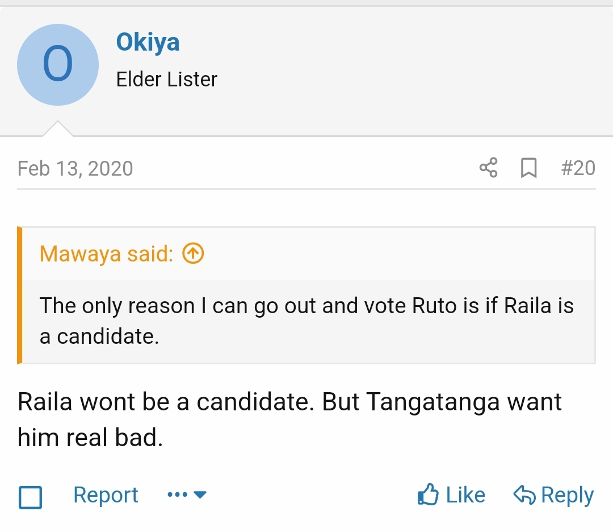Image resolution: width=613 pixels, height=532 pixels.
Task: Click the thumbs-up Like icon
Action: pyautogui.click(x=428, y=494)
